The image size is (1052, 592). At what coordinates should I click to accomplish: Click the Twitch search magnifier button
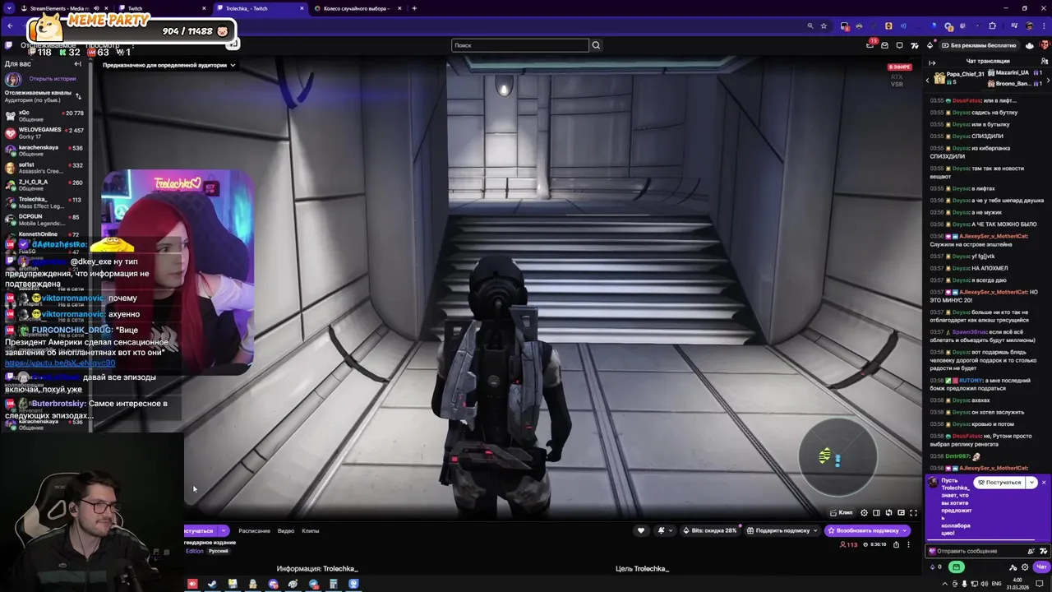(x=596, y=45)
